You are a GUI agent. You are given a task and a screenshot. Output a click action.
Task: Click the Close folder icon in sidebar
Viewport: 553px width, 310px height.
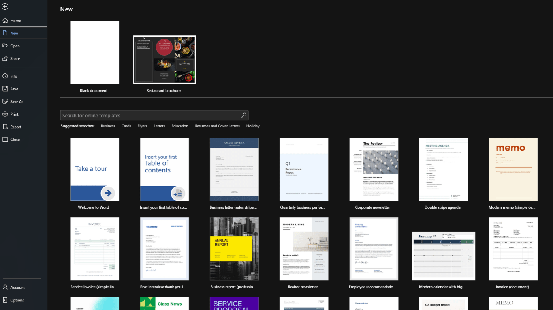coord(5,139)
